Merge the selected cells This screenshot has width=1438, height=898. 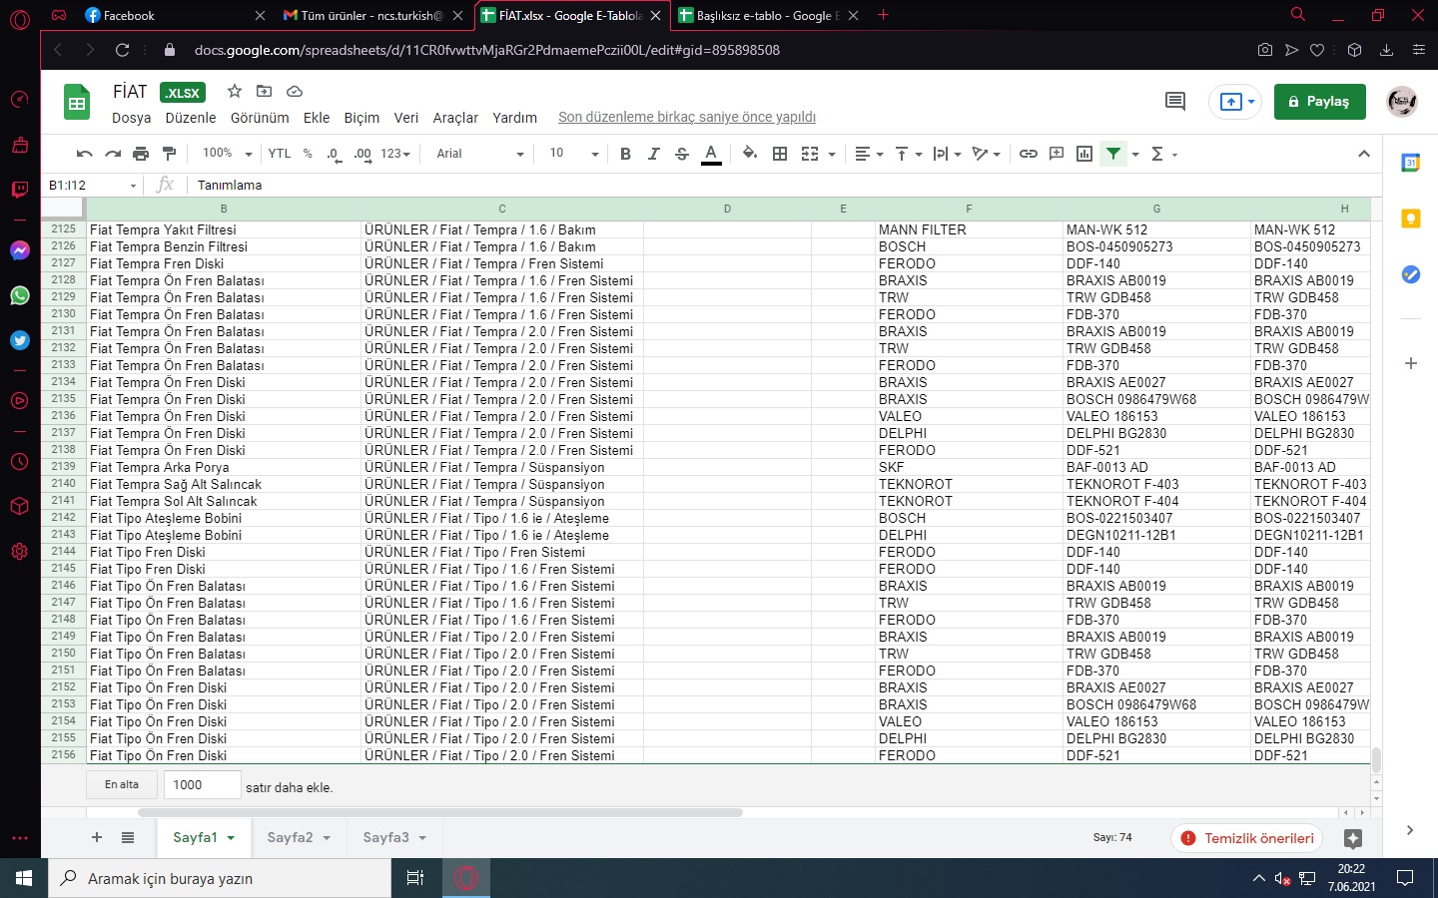click(810, 154)
